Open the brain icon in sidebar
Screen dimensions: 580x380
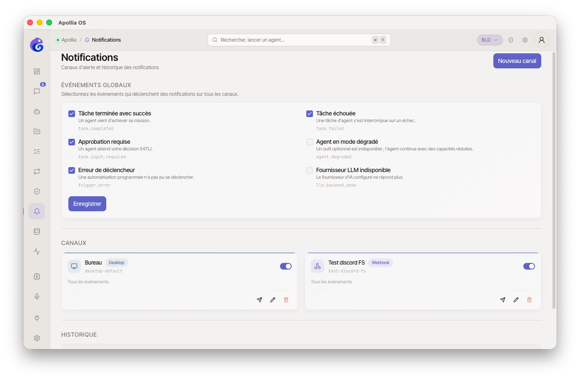click(x=37, y=276)
